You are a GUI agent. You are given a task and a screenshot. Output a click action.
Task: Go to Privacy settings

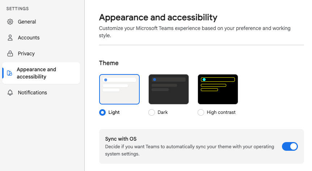click(41, 54)
